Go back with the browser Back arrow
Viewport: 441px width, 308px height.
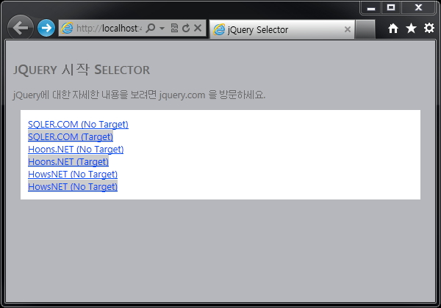coord(21,28)
